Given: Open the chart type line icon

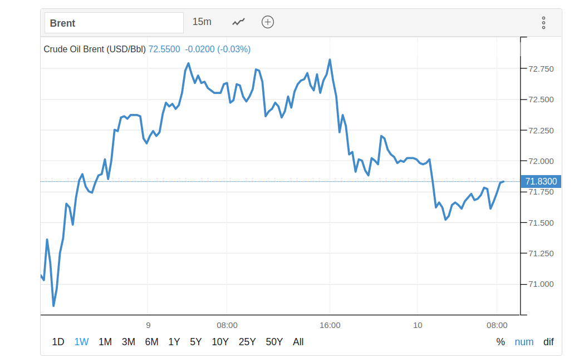Looking at the screenshot, I should pyautogui.click(x=238, y=22).
